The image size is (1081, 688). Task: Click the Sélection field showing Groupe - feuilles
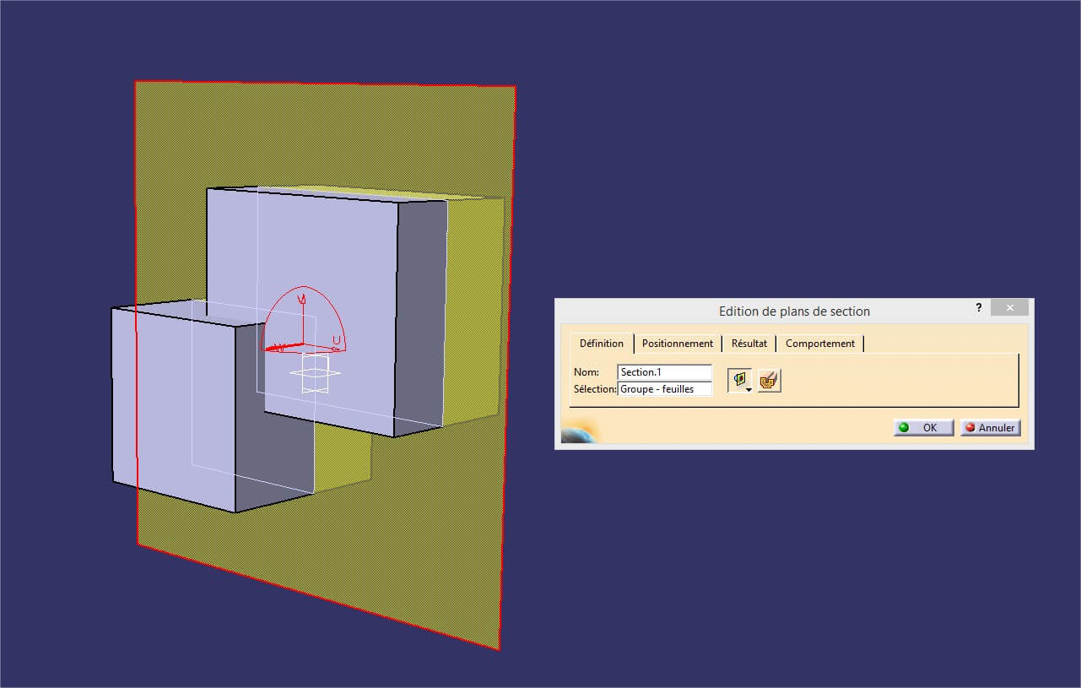point(663,389)
